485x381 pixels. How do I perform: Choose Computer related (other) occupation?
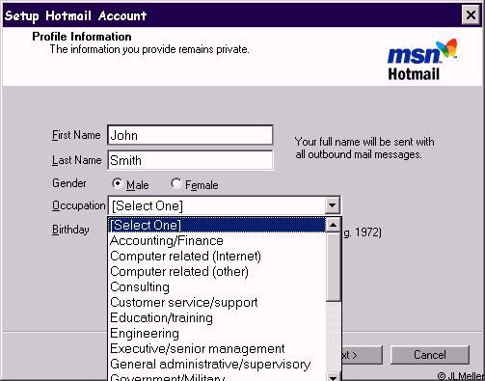point(217,271)
